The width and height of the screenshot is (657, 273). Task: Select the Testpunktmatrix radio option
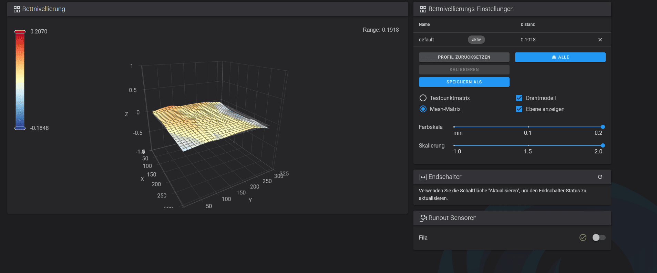click(423, 98)
